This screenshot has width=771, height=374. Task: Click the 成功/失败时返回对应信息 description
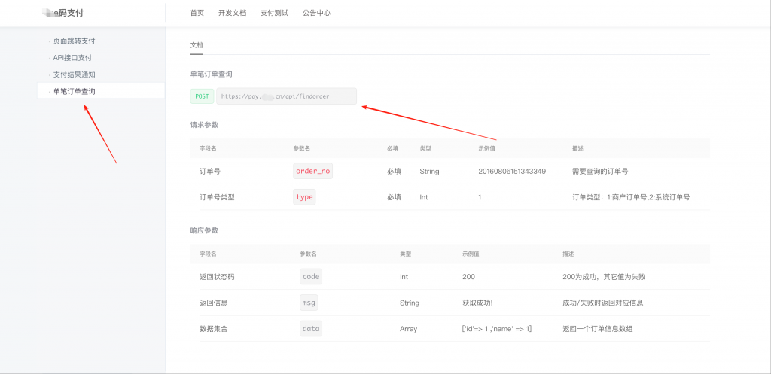pyautogui.click(x=603, y=303)
